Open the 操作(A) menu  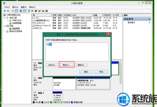[x=15, y=7]
